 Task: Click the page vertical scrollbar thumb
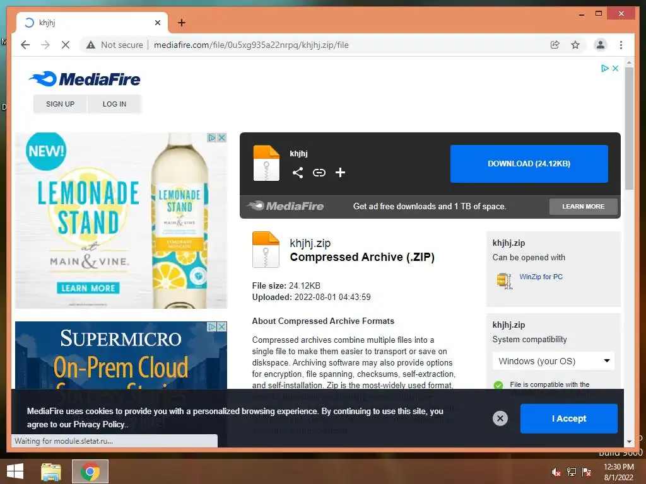point(629,128)
